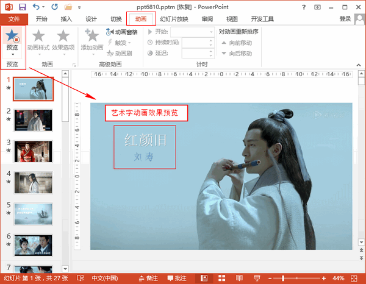Click the 红颜旧 WordArt title text
This screenshot has width=366, height=284.
pos(146,140)
